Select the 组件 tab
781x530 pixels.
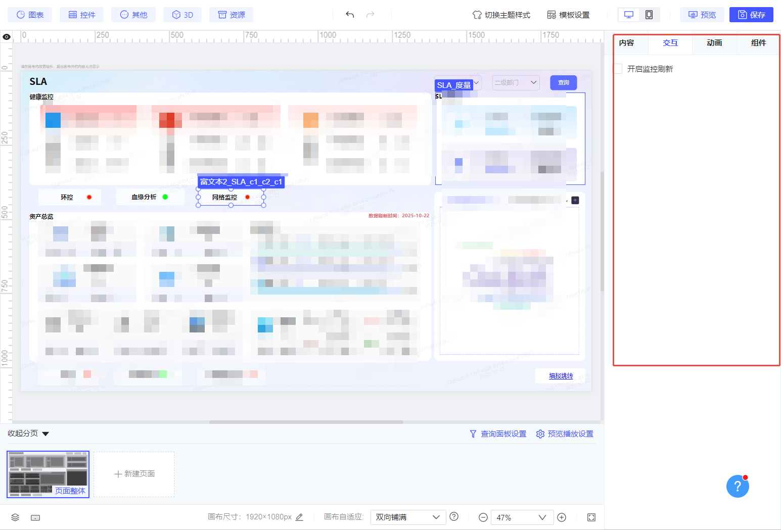[x=758, y=43]
